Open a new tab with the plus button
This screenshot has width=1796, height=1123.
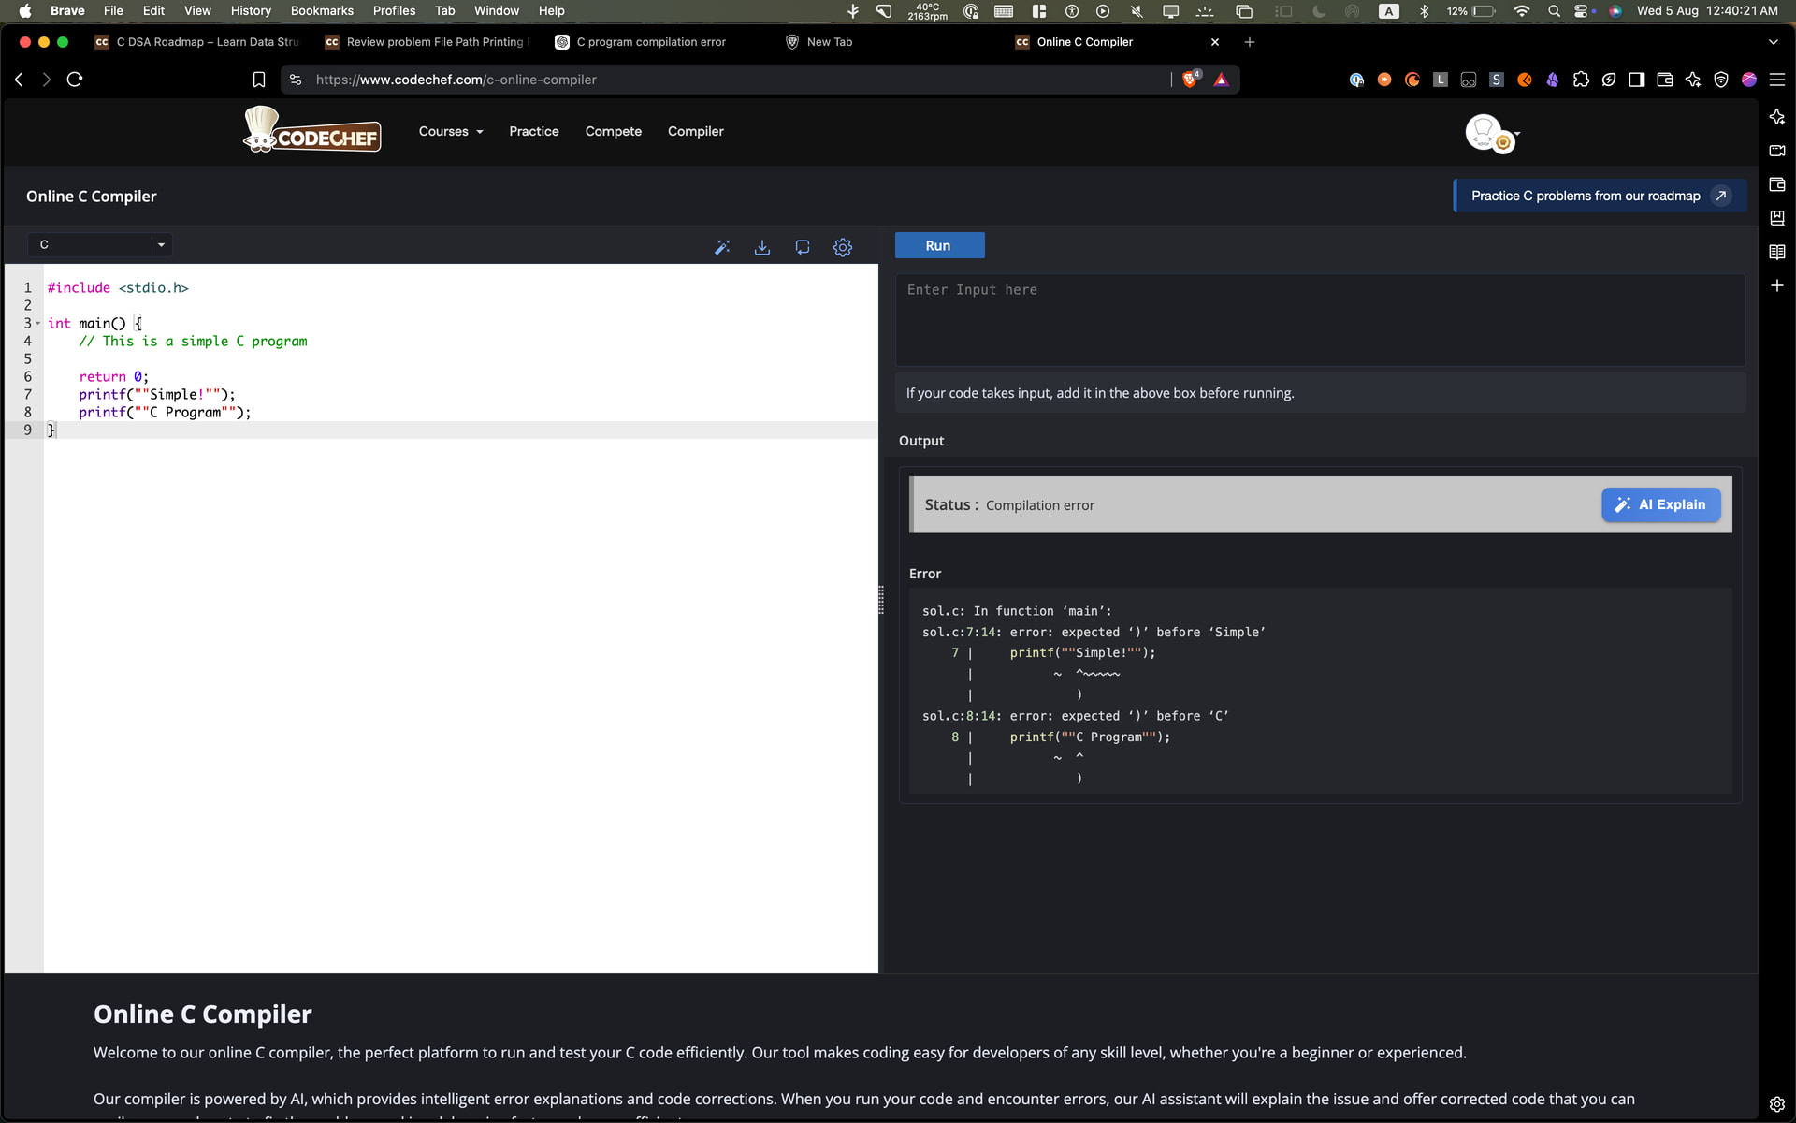[1250, 42]
